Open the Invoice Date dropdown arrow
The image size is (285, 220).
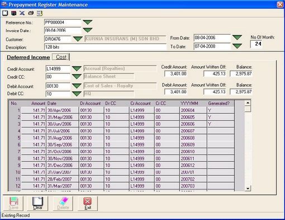pos(88,30)
